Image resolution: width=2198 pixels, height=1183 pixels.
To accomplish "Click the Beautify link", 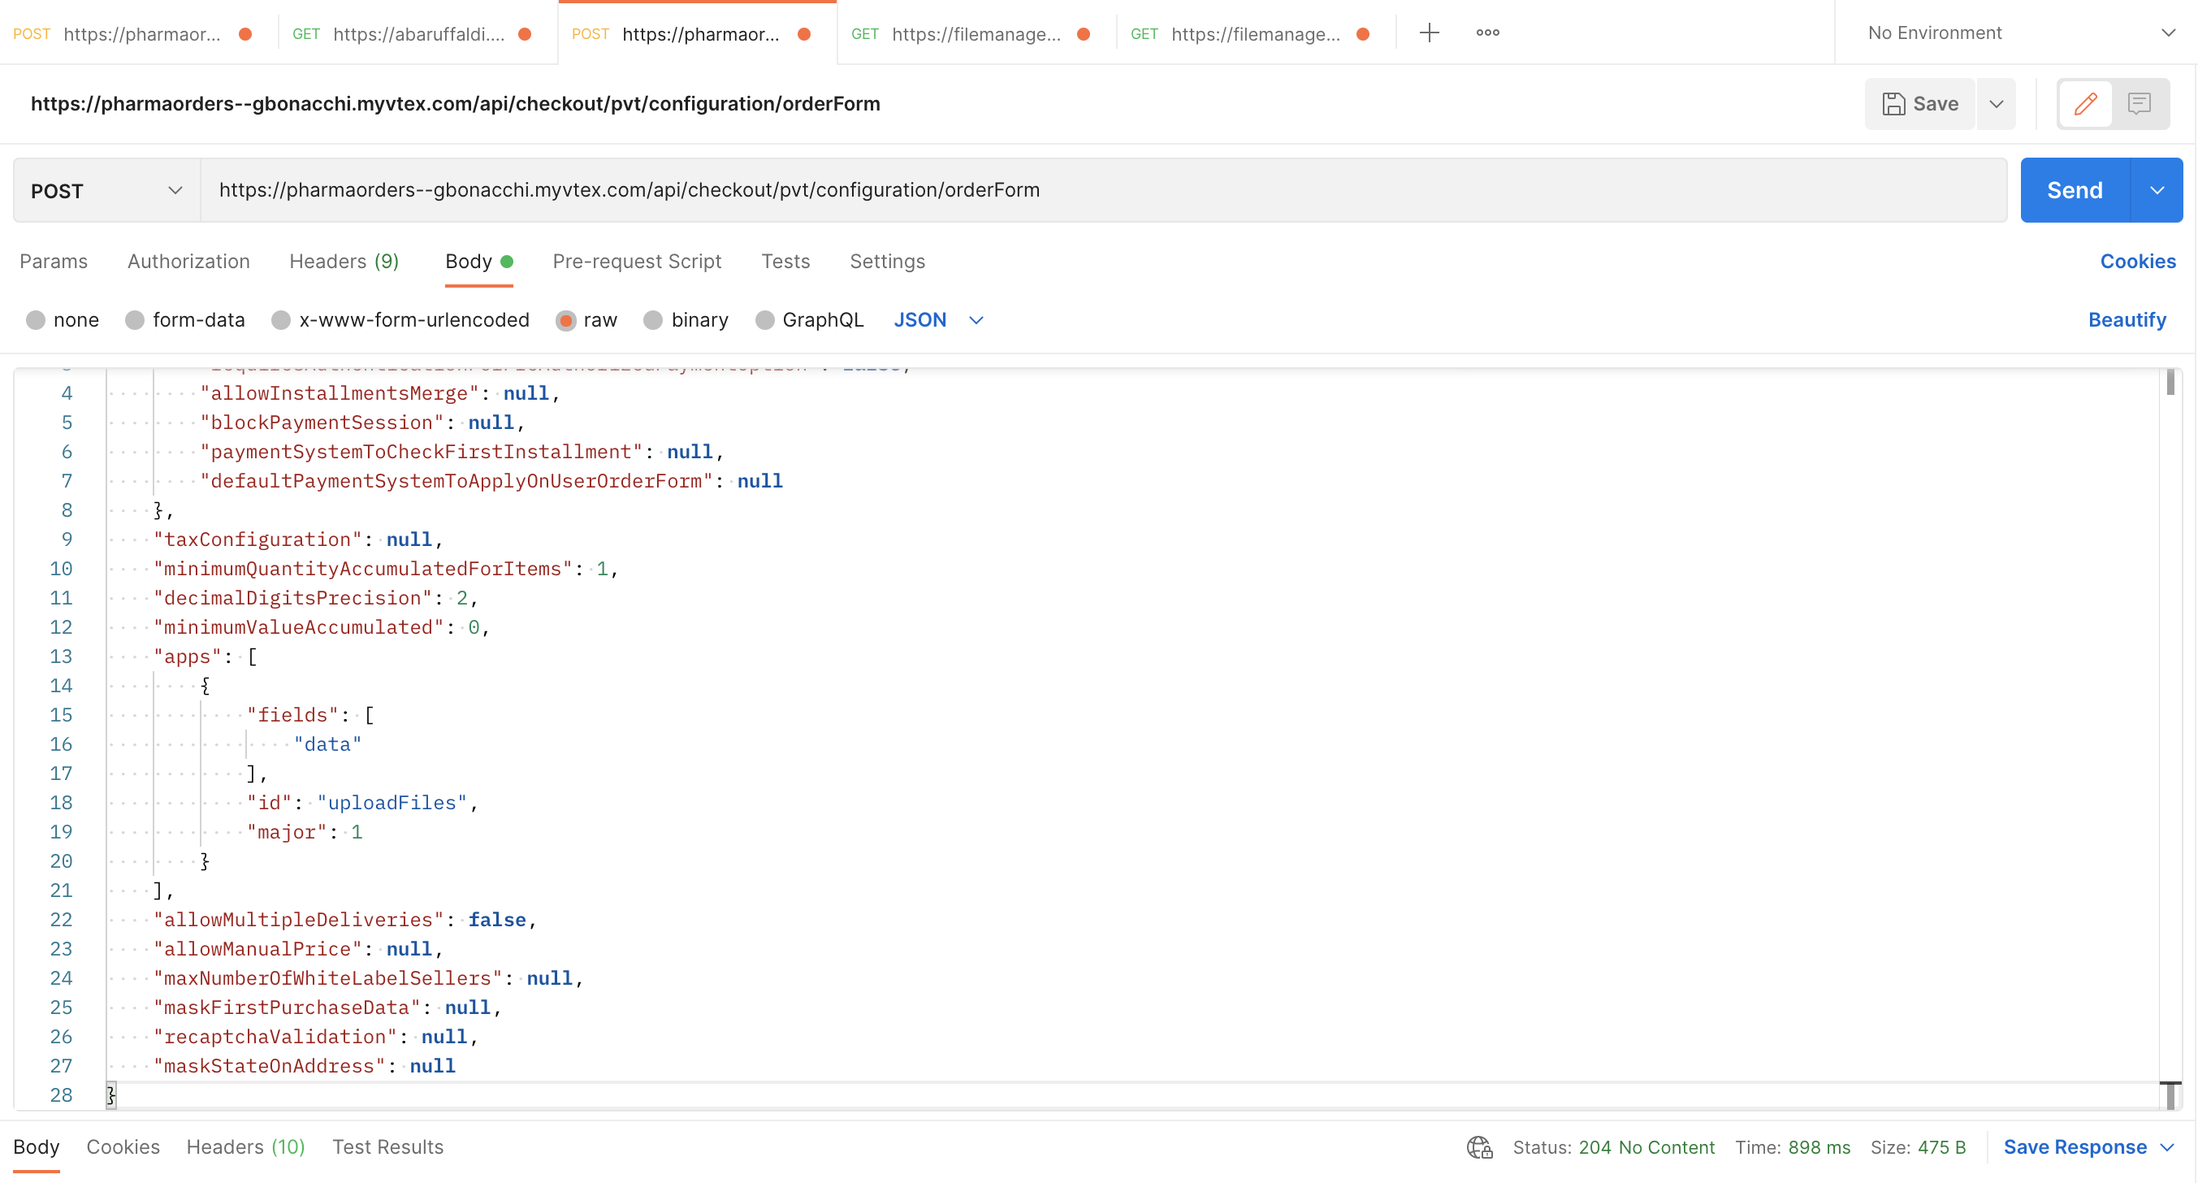I will (2127, 320).
